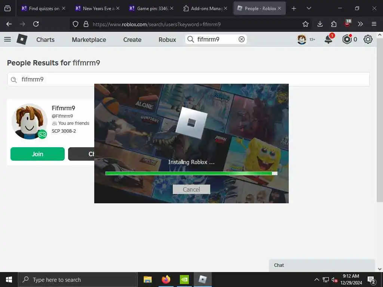The height and width of the screenshot is (287, 383).
Task: Close the Add-ons Manager tab
Action: [x=226, y=8]
